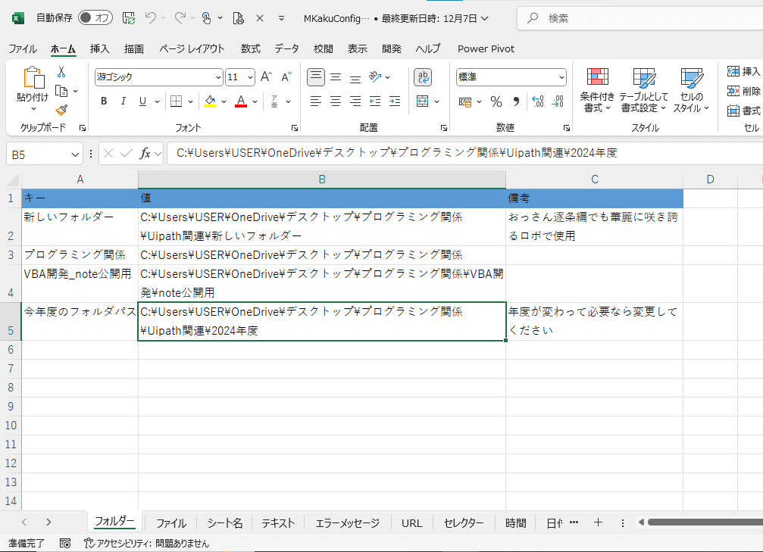Viewport: 763px width, 552px height.
Task: Open Customize Quick Access Toolbar dropdown
Action: 281,18
